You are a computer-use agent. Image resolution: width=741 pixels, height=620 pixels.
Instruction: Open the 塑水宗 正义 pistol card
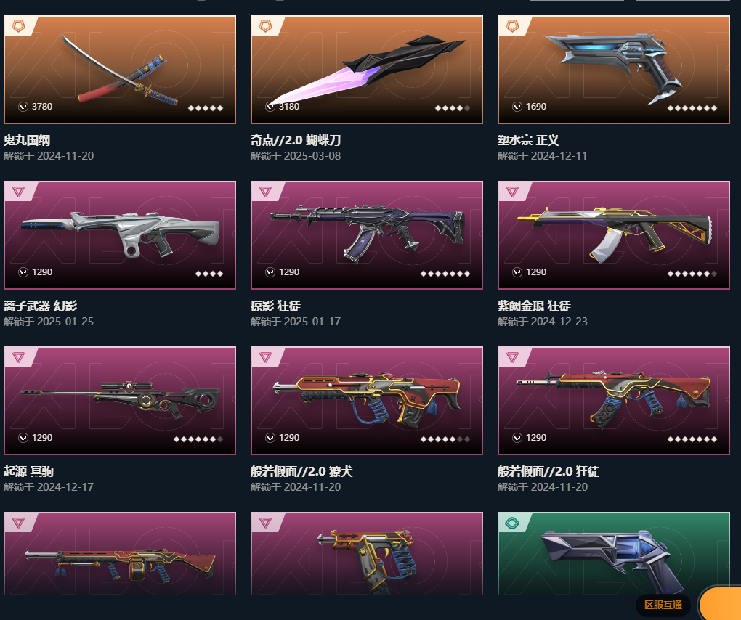coord(613,70)
